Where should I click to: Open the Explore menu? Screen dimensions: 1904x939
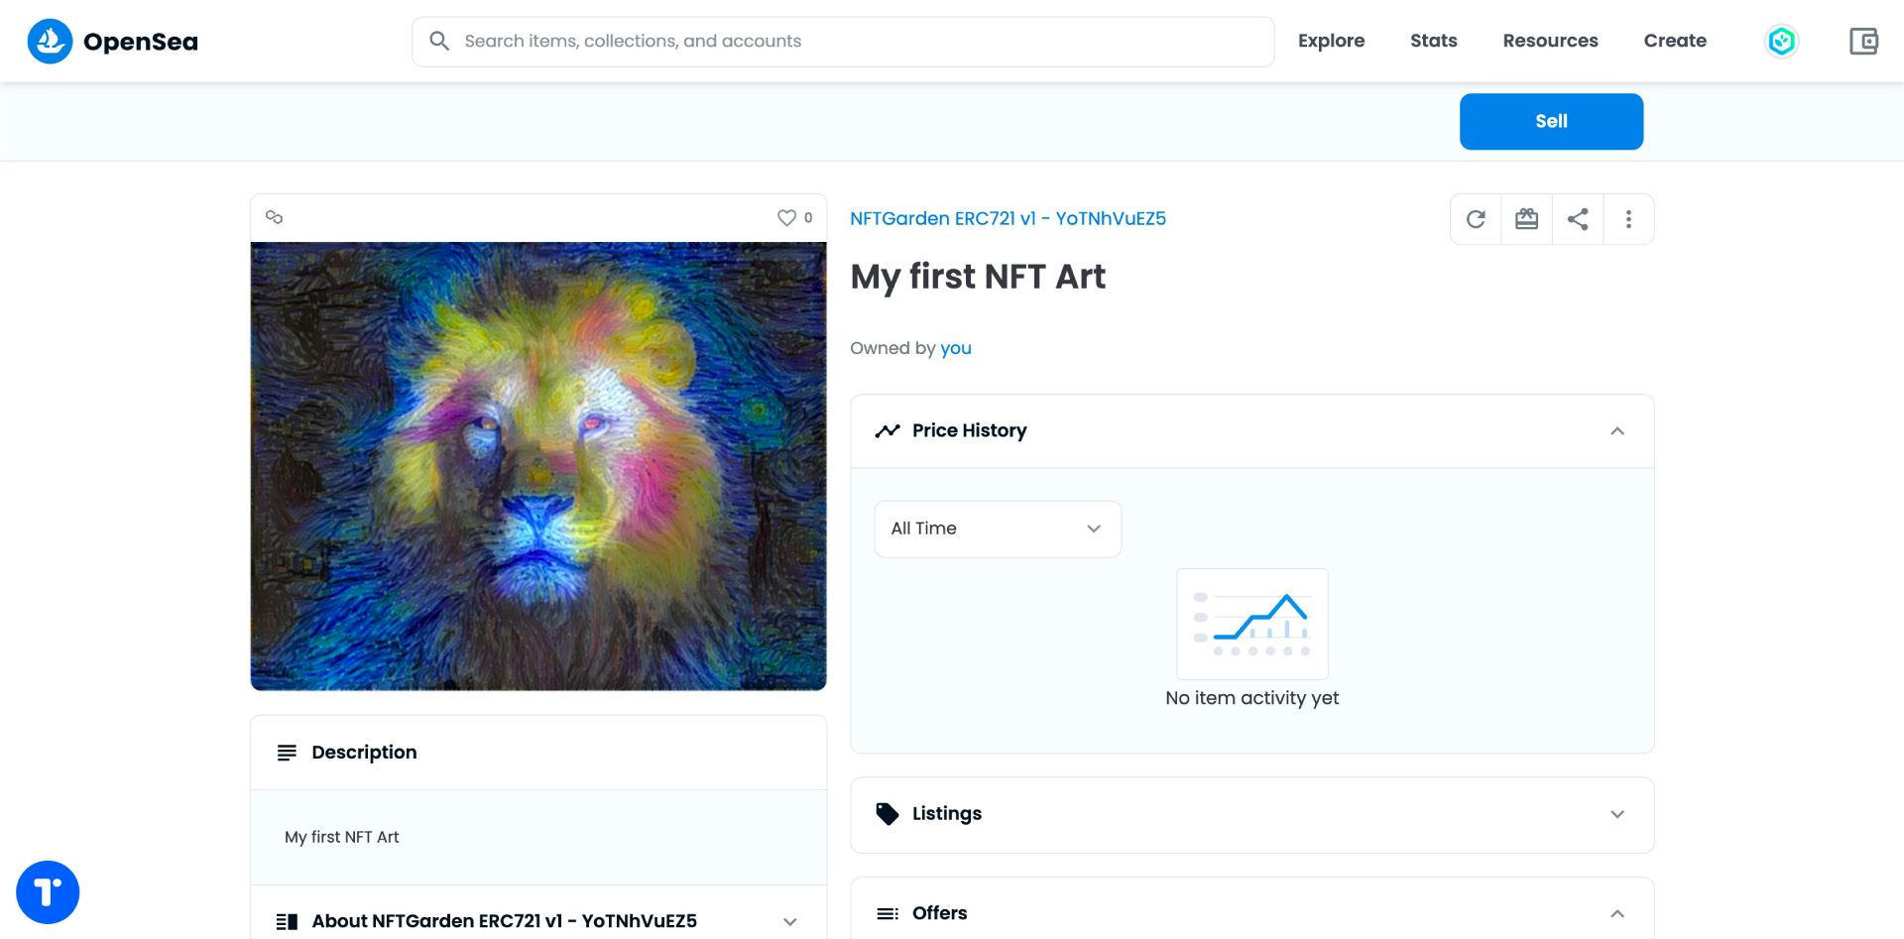[1331, 41]
